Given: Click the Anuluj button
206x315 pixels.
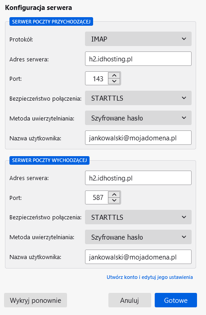Looking at the screenshot, I should click(130, 300).
